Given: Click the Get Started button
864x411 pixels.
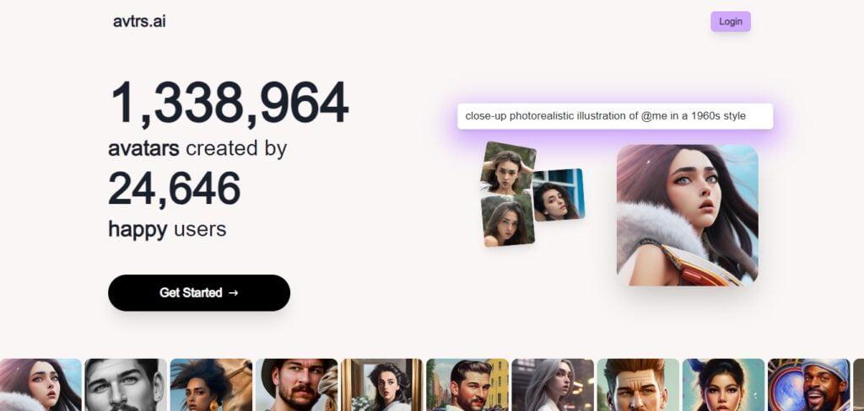Looking at the screenshot, I should [199, 293].
